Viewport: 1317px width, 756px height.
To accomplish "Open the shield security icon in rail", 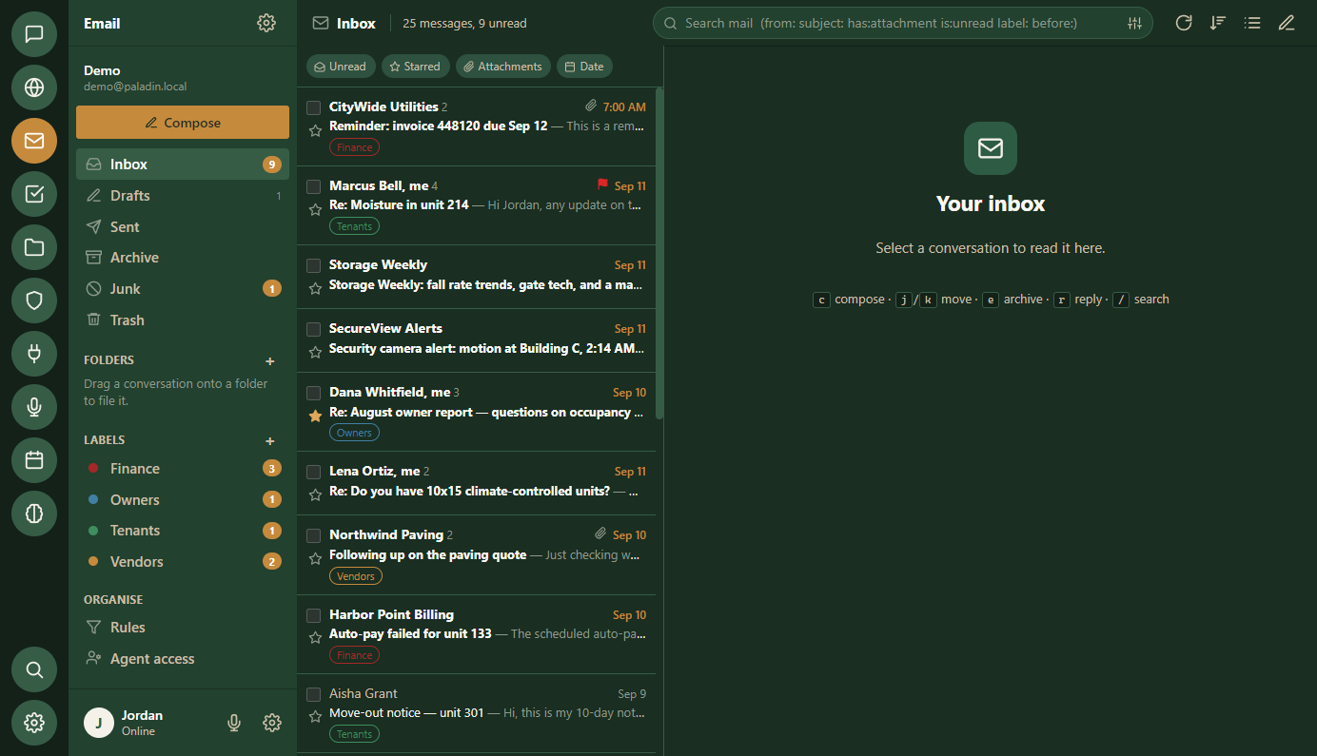I will (x=34, y=300).
